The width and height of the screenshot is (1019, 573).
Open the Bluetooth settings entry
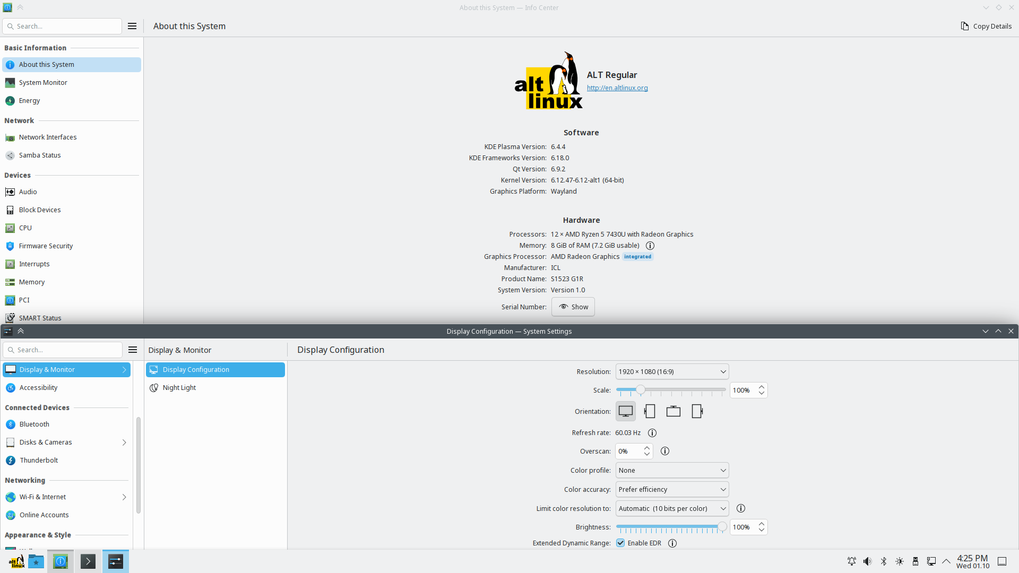click(34, 424)
